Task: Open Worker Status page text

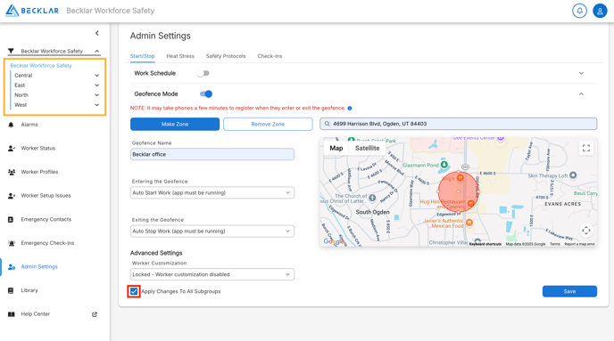Action: click(38, 149)
